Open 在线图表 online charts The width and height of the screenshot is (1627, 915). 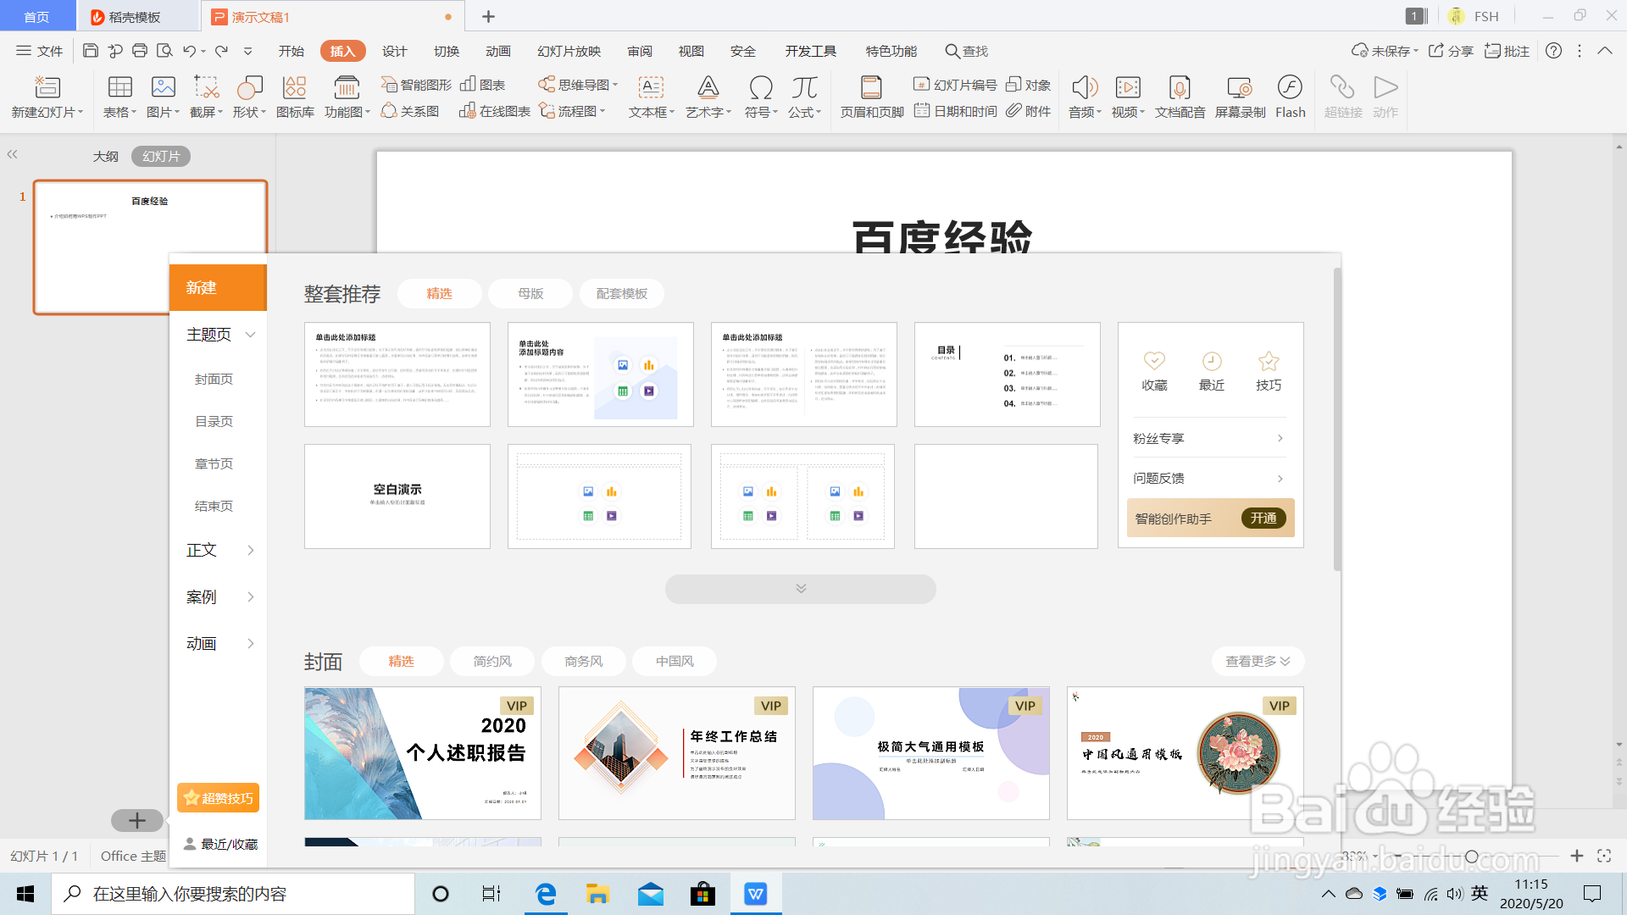click(495, 111)
